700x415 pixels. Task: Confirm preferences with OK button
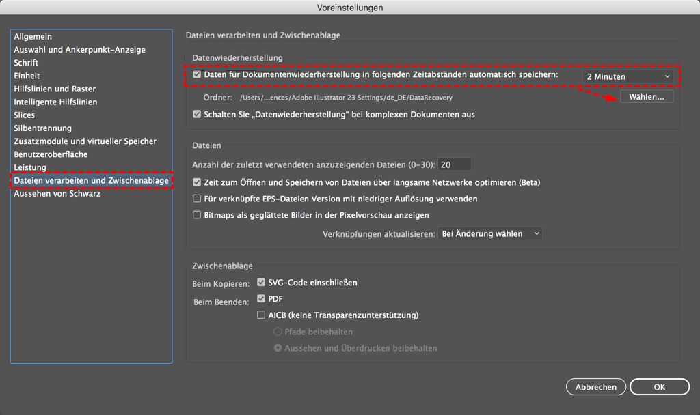pyautogui.click(x=660, y=387)
